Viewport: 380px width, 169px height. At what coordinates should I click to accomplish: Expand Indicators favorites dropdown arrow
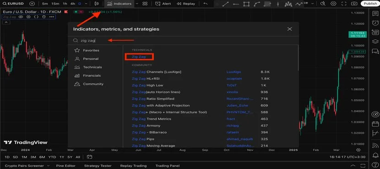click(x=137, y=4)
